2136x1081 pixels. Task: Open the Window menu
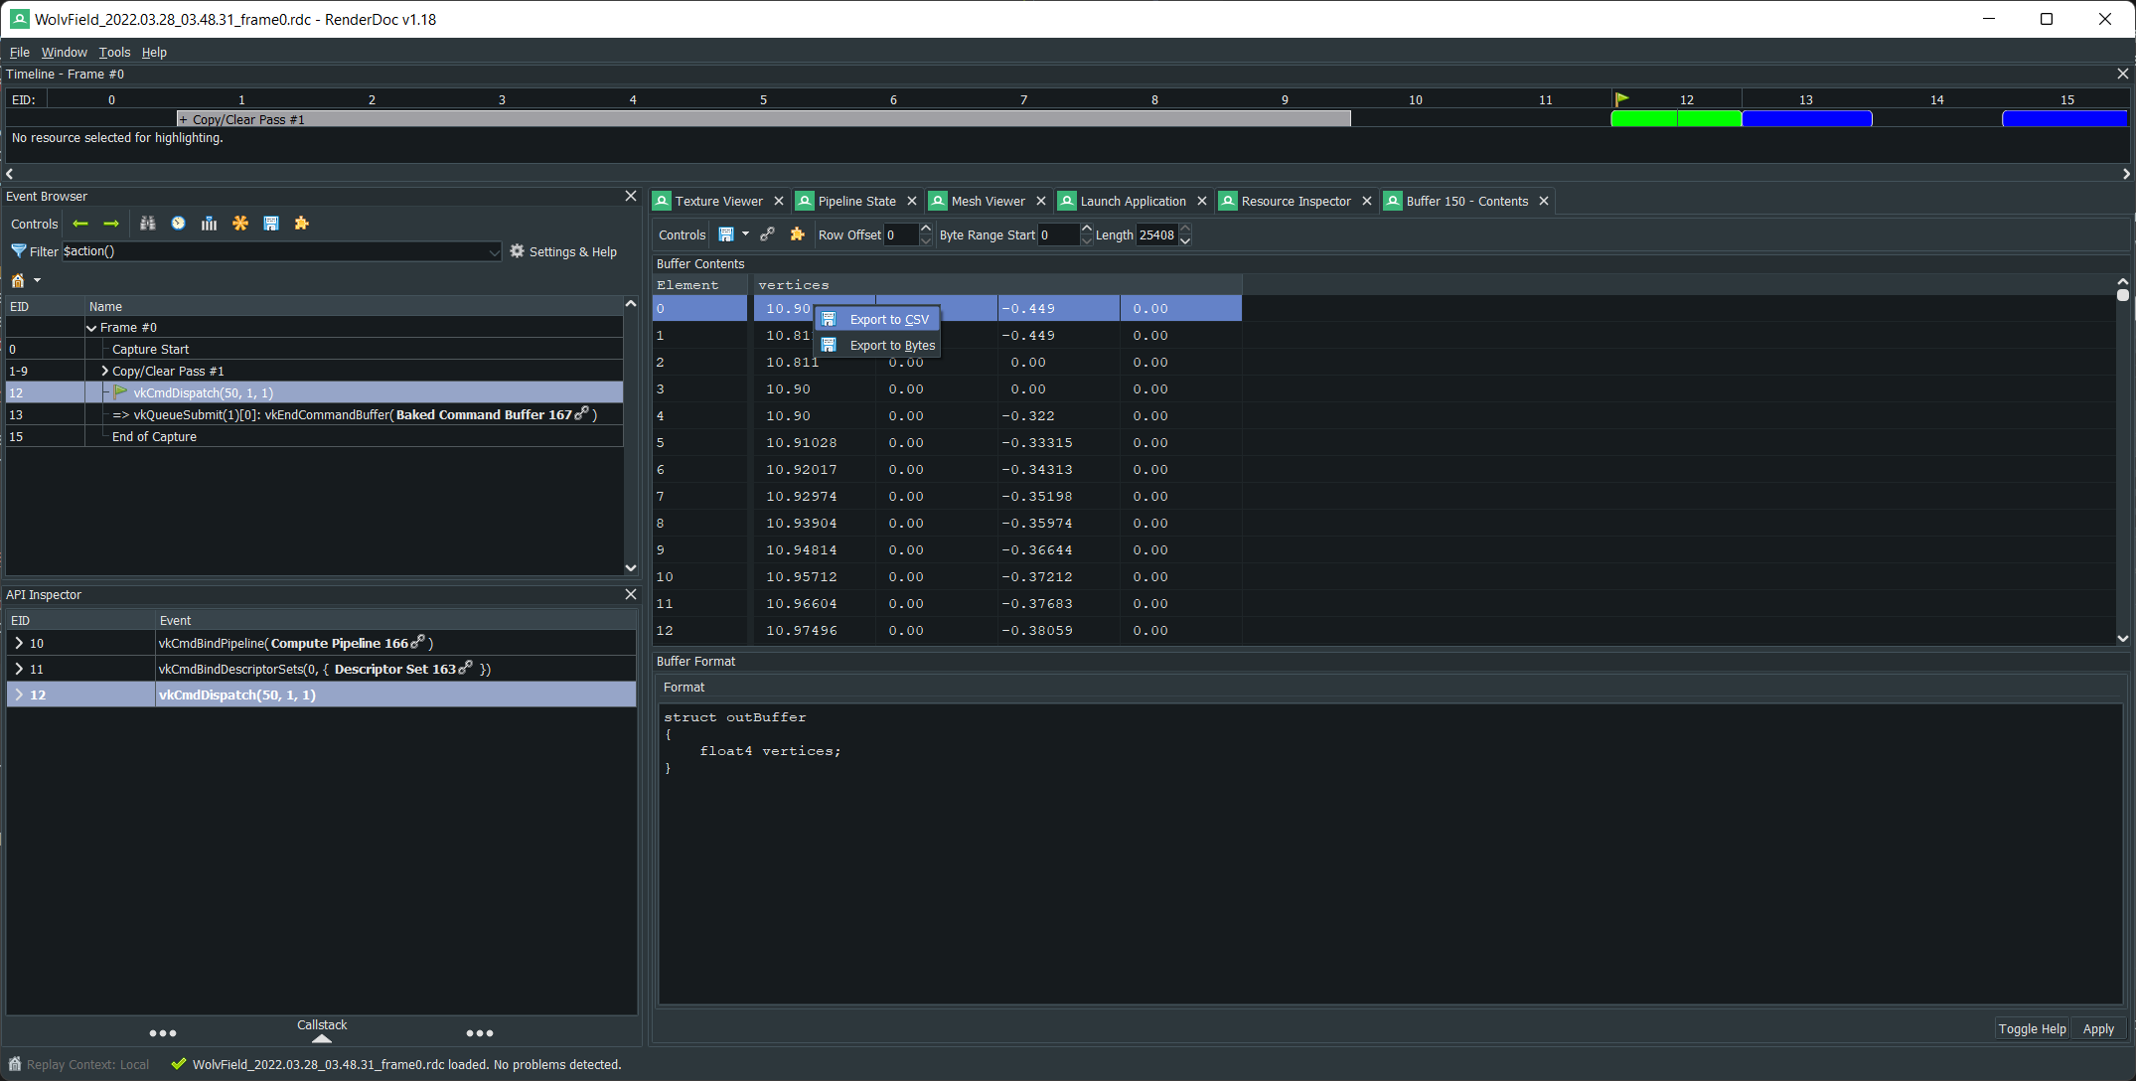[x=65, y=52]
